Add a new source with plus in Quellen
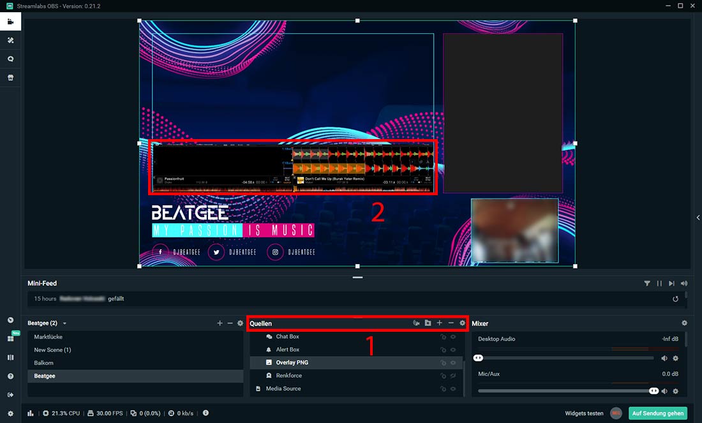702x423 pixels. (439, 323)
